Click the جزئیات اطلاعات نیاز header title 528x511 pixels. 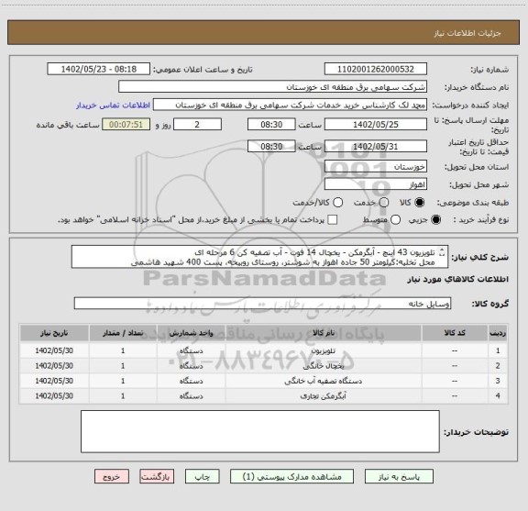click(x=467, y=33)
